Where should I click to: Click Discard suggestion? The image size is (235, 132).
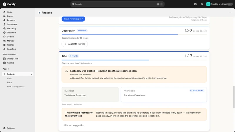(74, 125)
